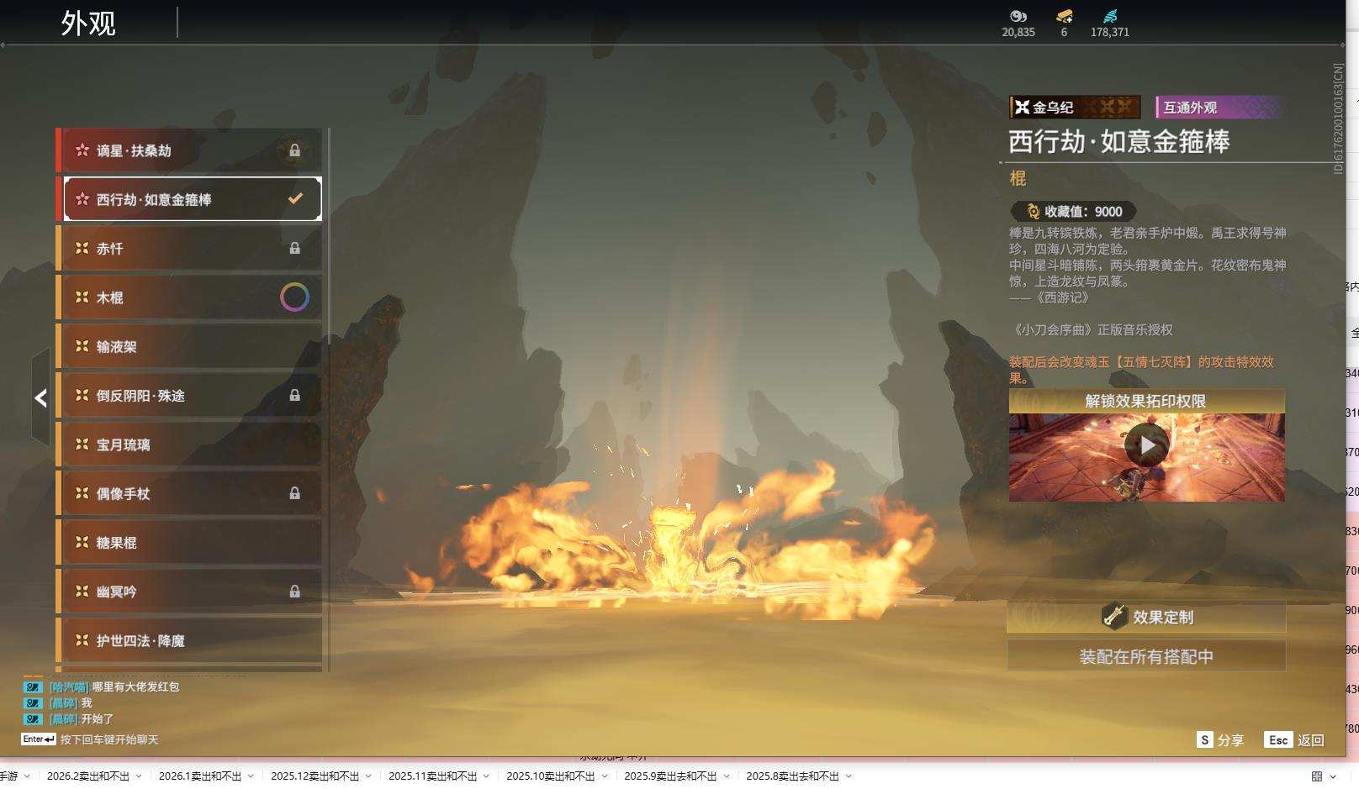Toggle the equipped checkmark on 西行劫·如意金箍棒
The height and width of the screenshot is (789, 1359).
[x=295, y=198]
